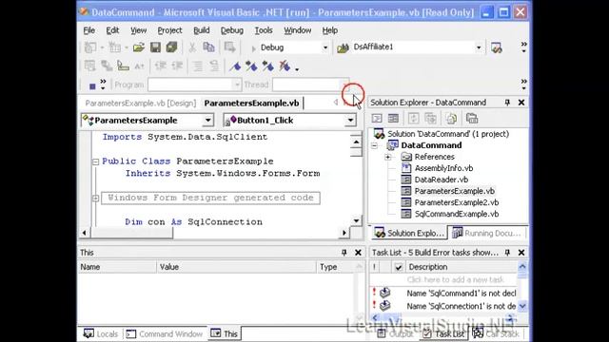Click the Name column header in This window
Image resolution: width=609 pixels, height=342 pixels.
pos(117,267)
